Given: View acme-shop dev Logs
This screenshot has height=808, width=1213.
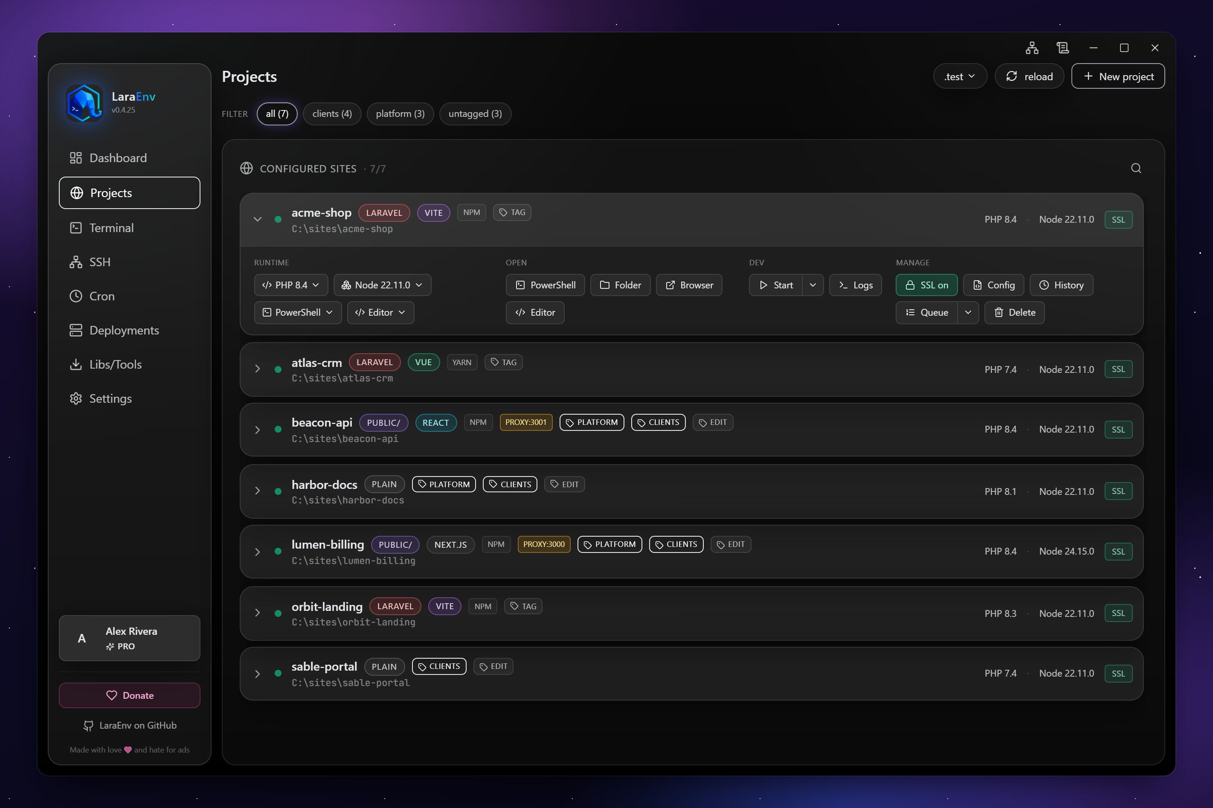Looking at the screenshot, I should (x=855, y=285).
